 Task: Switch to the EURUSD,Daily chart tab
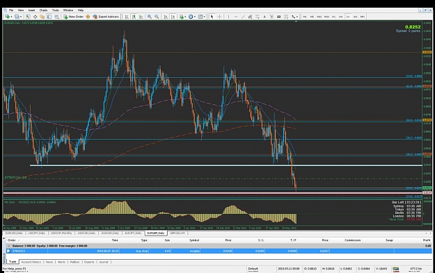14,233
